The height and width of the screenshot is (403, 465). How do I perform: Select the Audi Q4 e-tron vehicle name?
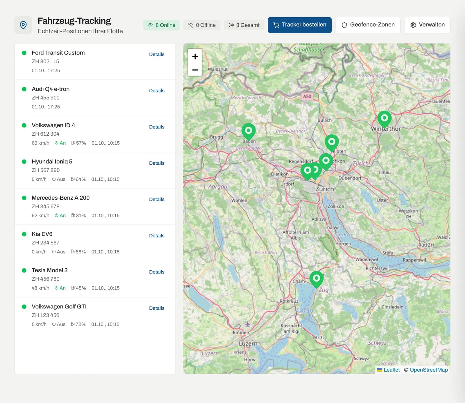(x=51, y=89)
